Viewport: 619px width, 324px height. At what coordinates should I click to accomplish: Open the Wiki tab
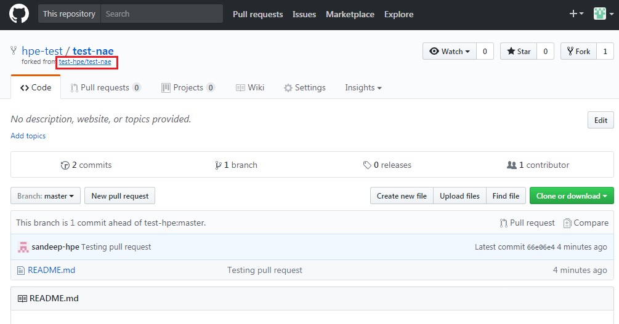pyautogui.click(x=250, y=87)
